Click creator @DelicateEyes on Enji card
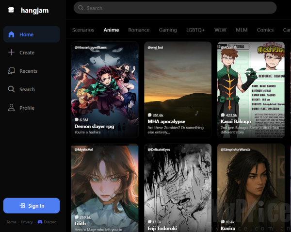 159,149
